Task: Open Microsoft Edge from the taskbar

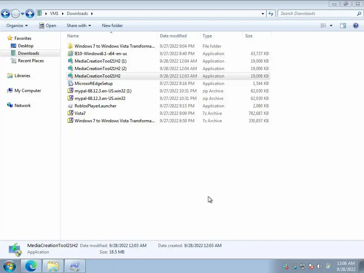Action: [x=31, y=266]
